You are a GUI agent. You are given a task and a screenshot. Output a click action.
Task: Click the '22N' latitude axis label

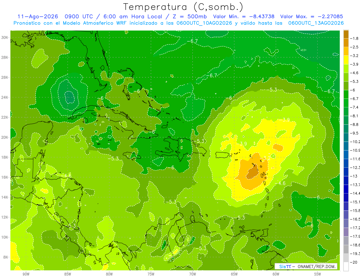pos(5,117)
